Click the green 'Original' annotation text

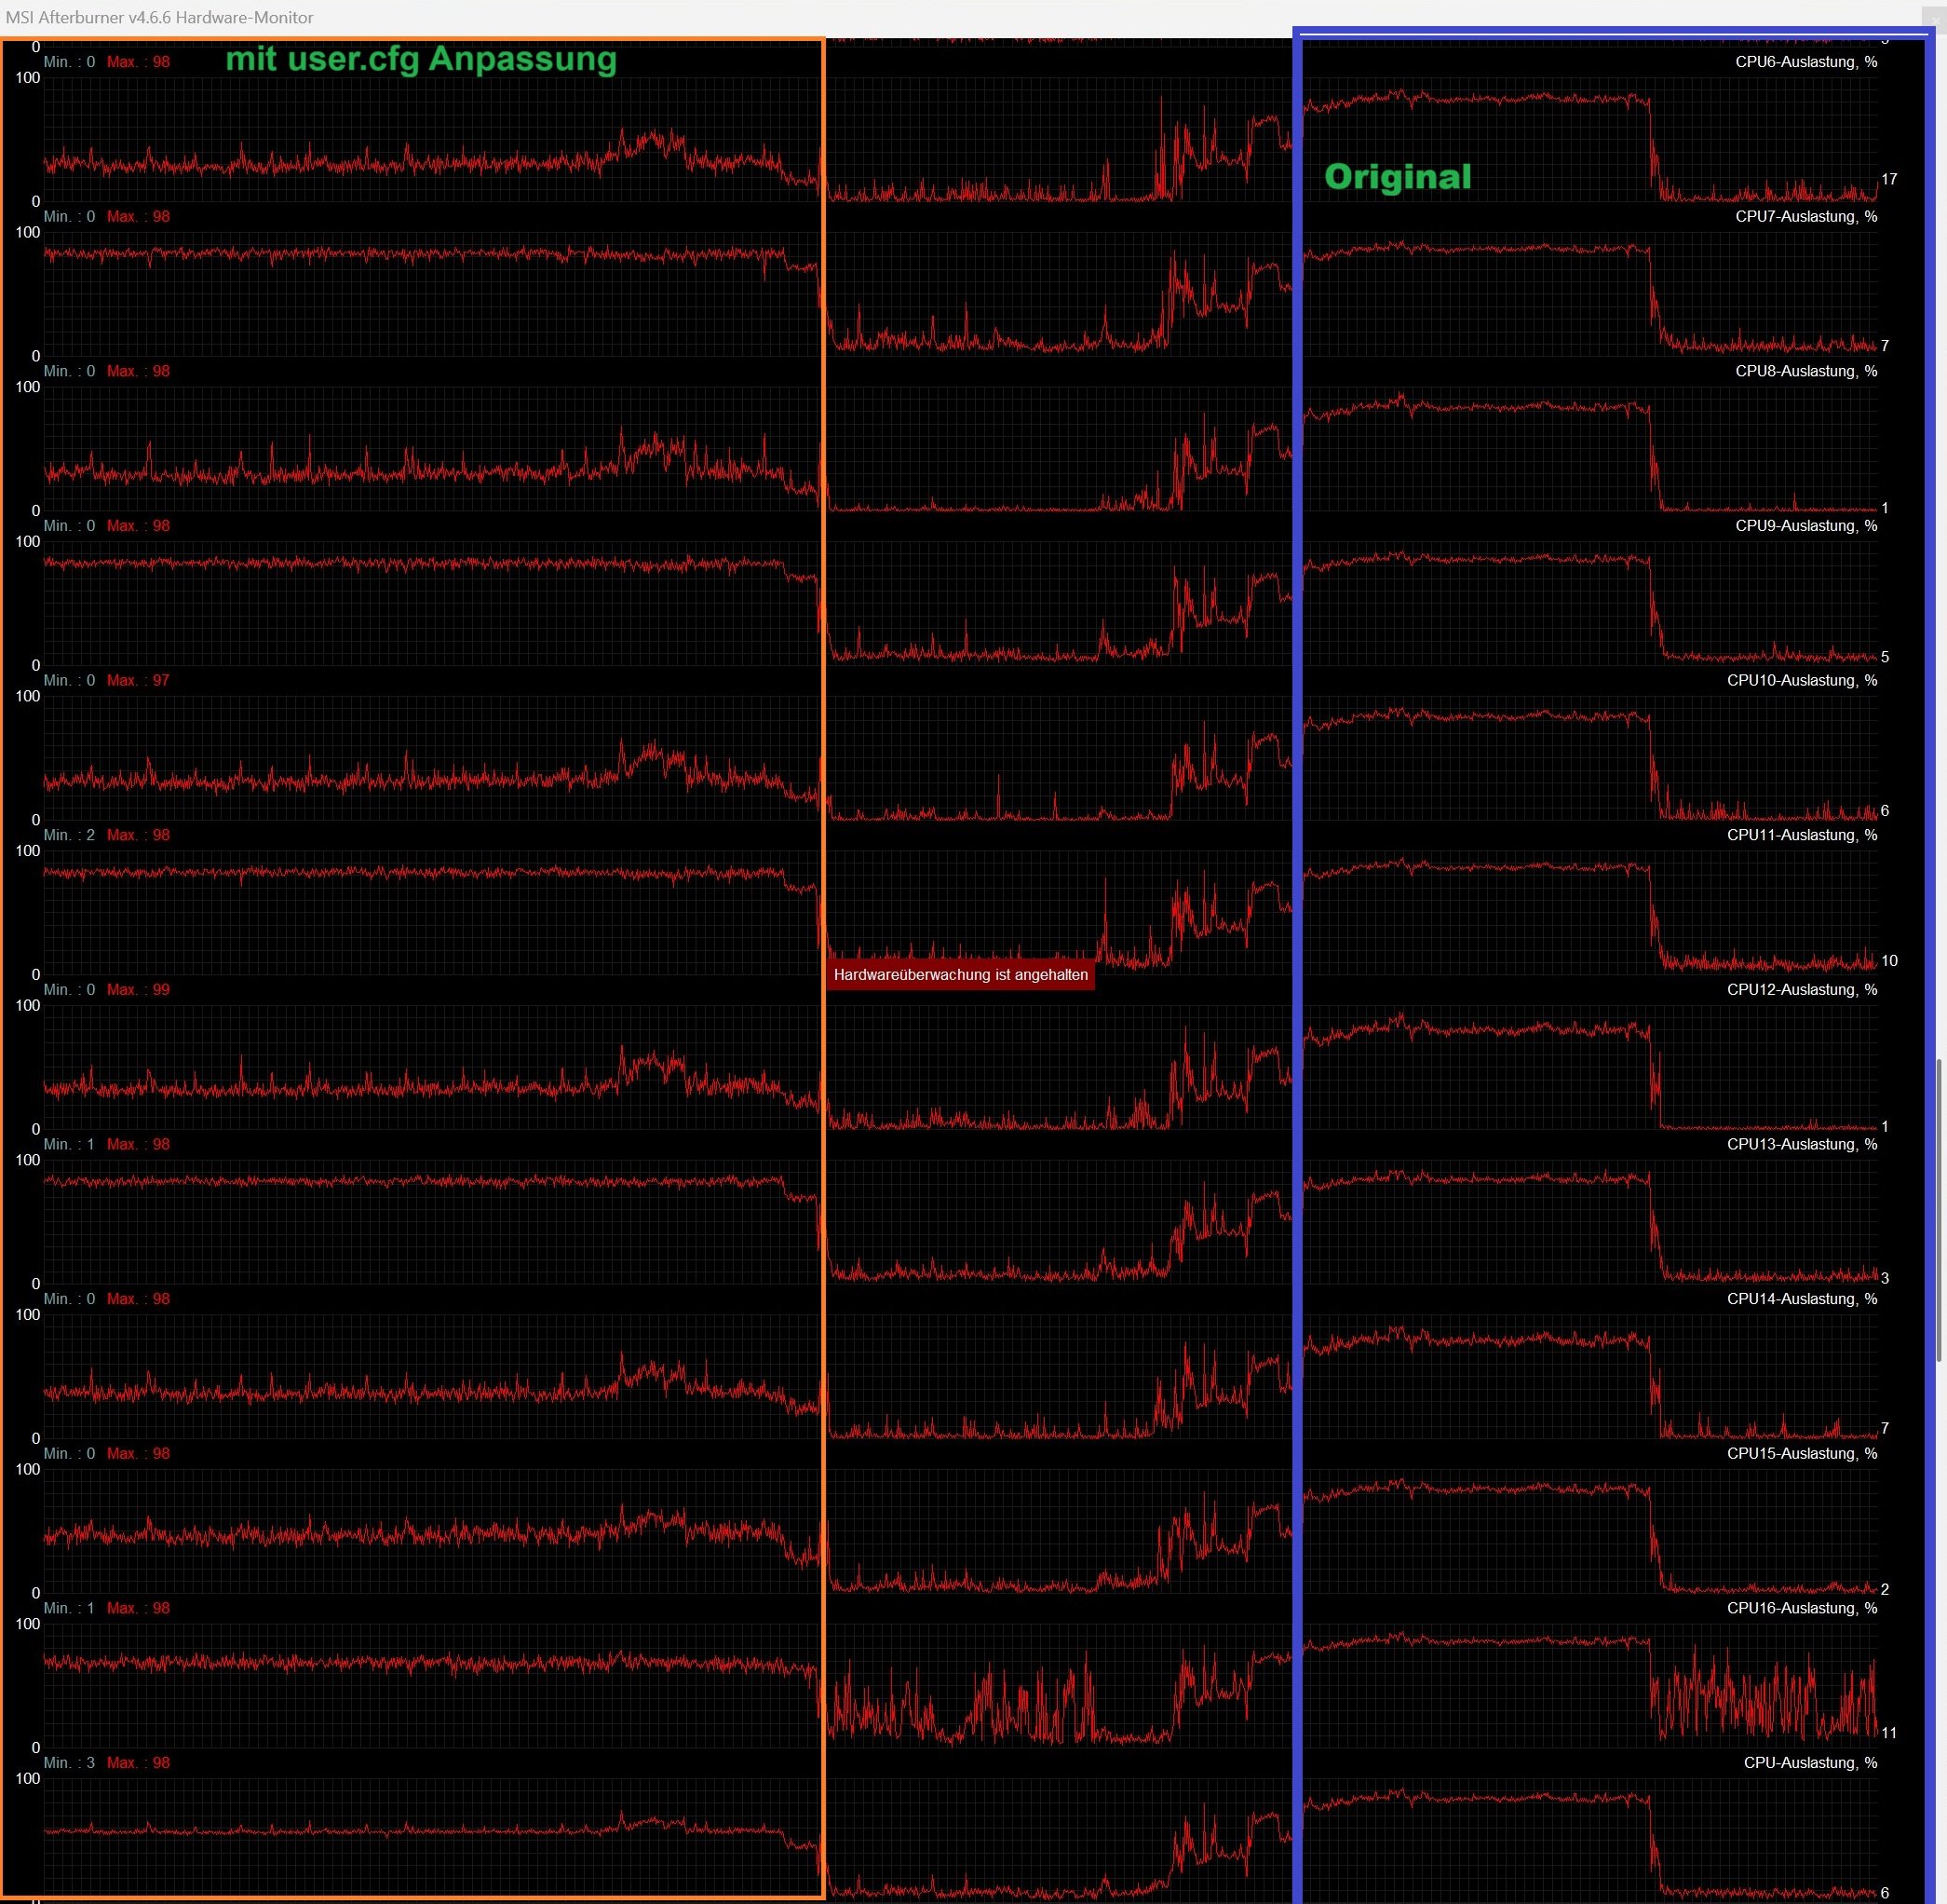point(1397,177)
